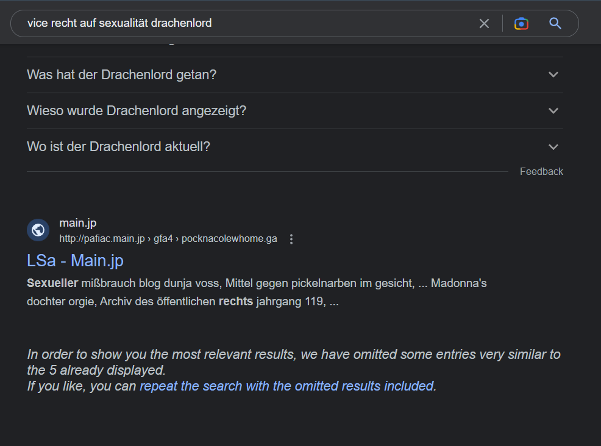Click the result snippet about 'Sexueller mißbrauch blog'

click(257, 292)
